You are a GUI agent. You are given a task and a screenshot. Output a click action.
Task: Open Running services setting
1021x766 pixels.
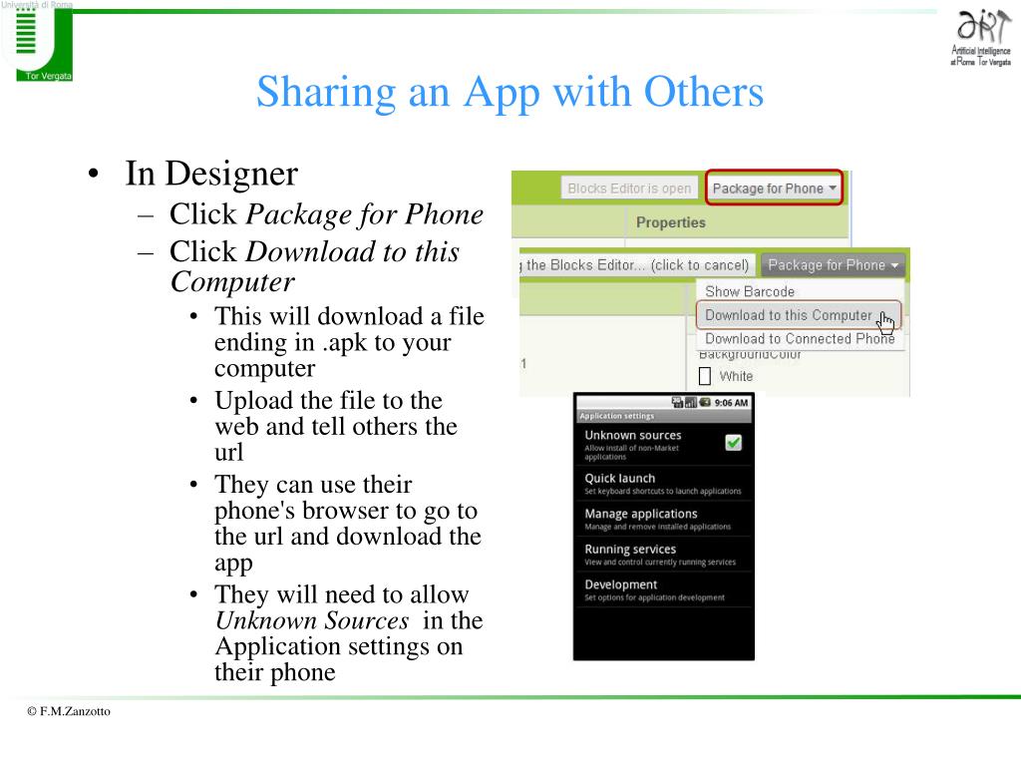(663, 555)
